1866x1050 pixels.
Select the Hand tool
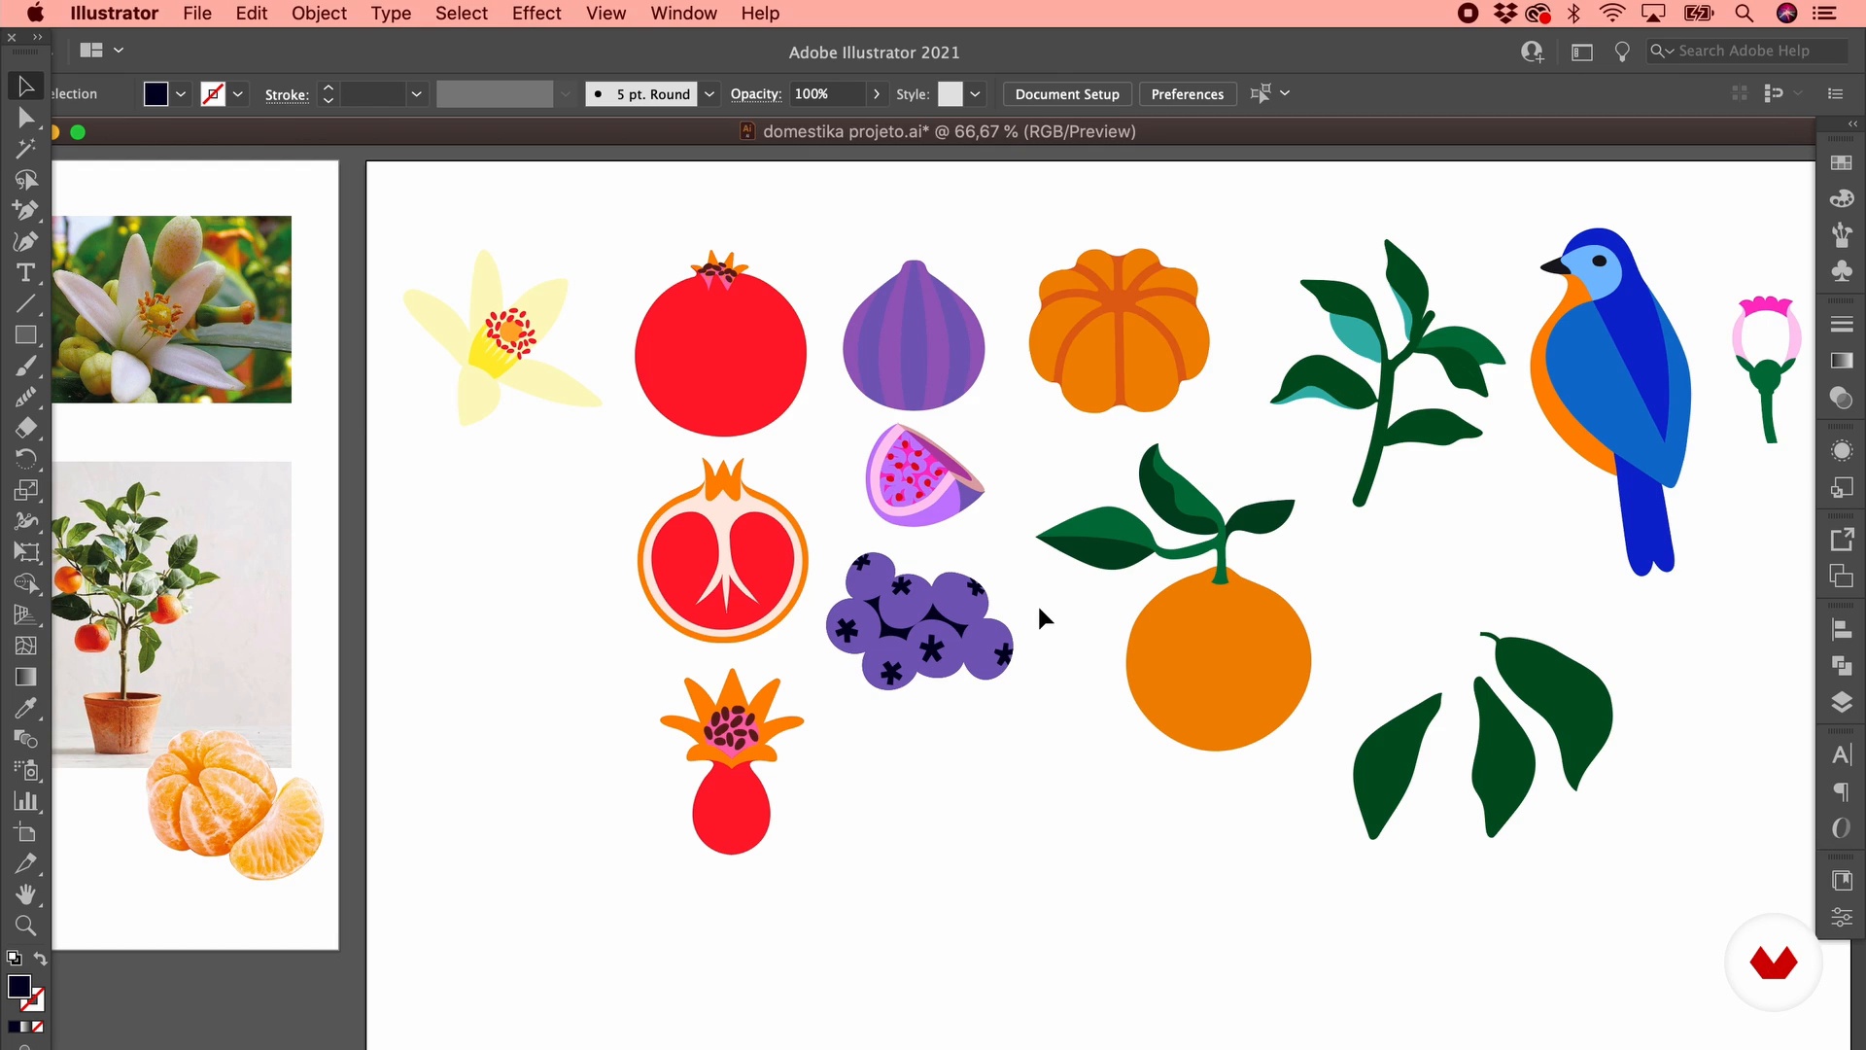coord(26,894)
